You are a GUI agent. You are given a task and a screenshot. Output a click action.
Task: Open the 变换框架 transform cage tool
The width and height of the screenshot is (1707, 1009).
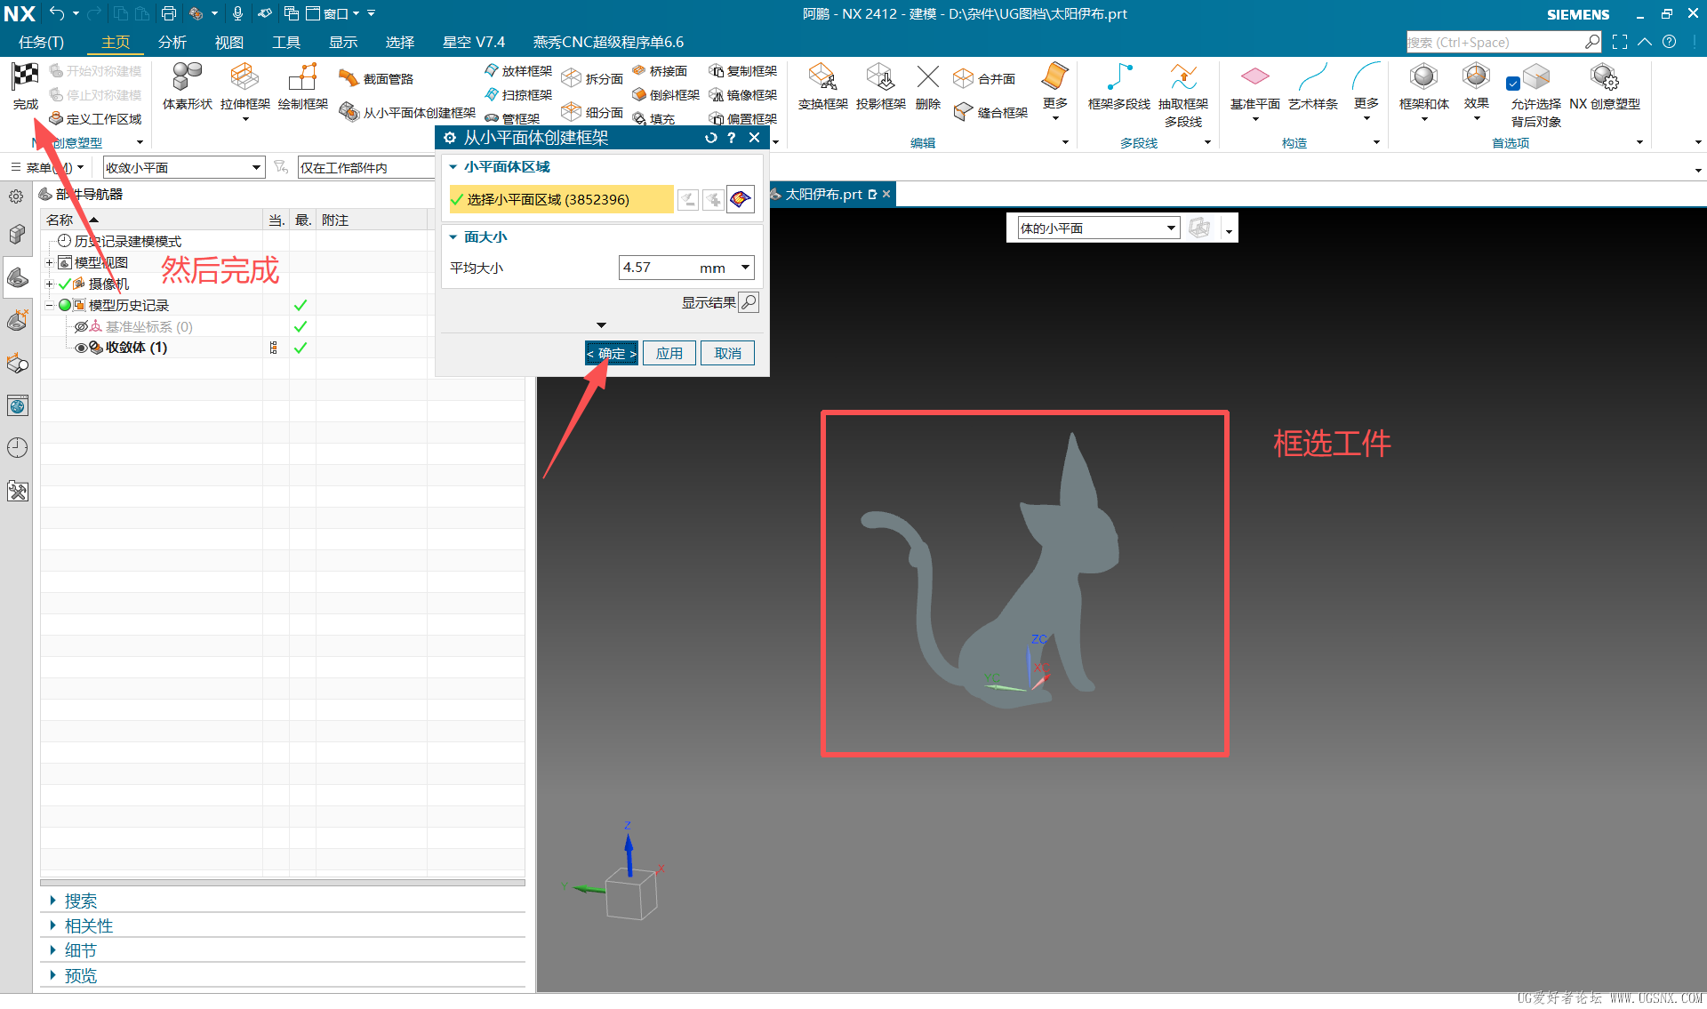click(x=822, y=86)
